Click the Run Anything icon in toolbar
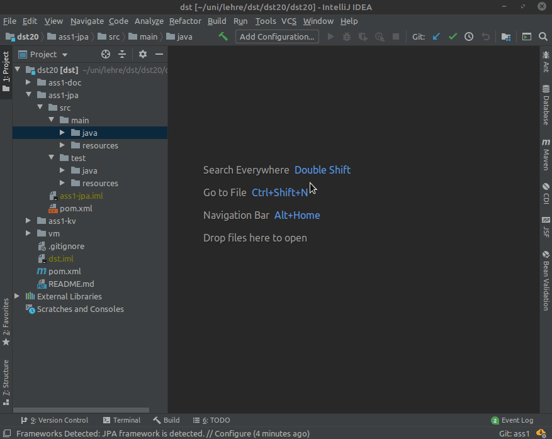The height and width of the screenshot is (439, 552). (x=527, y=36)
